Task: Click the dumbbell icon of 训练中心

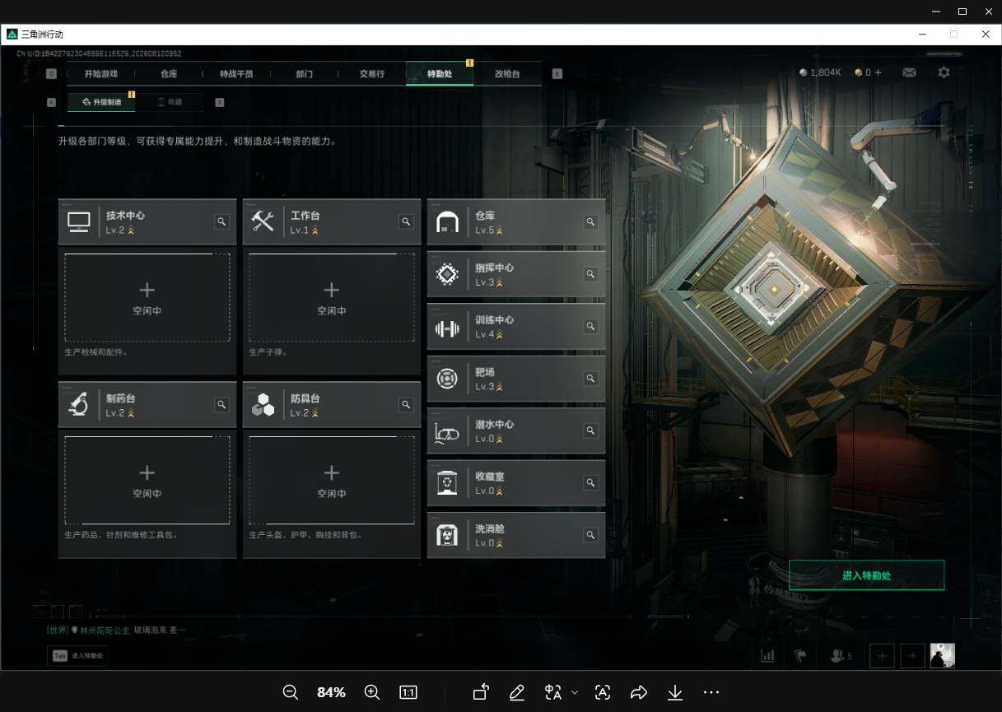Action: 447,329
